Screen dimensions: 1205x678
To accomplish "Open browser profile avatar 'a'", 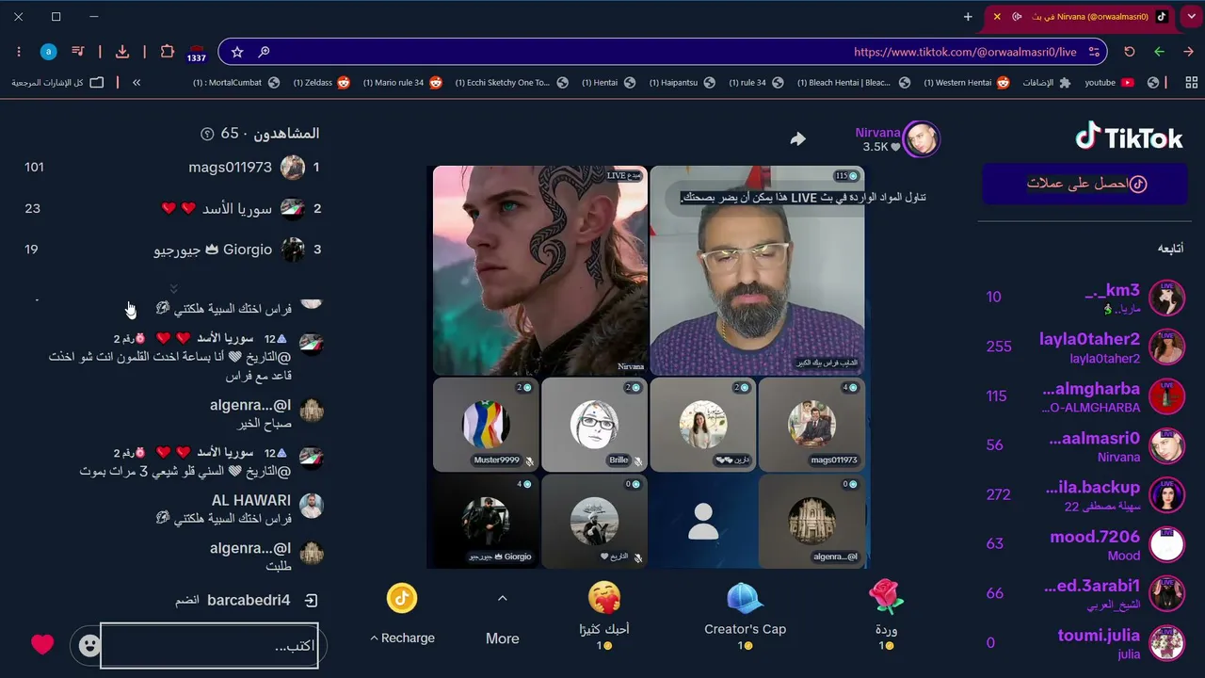I will click(48, 52).
